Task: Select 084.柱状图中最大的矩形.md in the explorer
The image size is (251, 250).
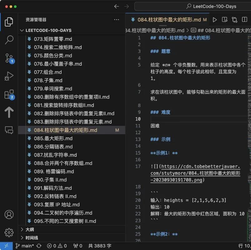Action: (x=72, y=130)
